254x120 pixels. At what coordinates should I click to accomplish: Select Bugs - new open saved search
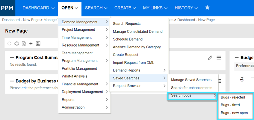(234, 113)
